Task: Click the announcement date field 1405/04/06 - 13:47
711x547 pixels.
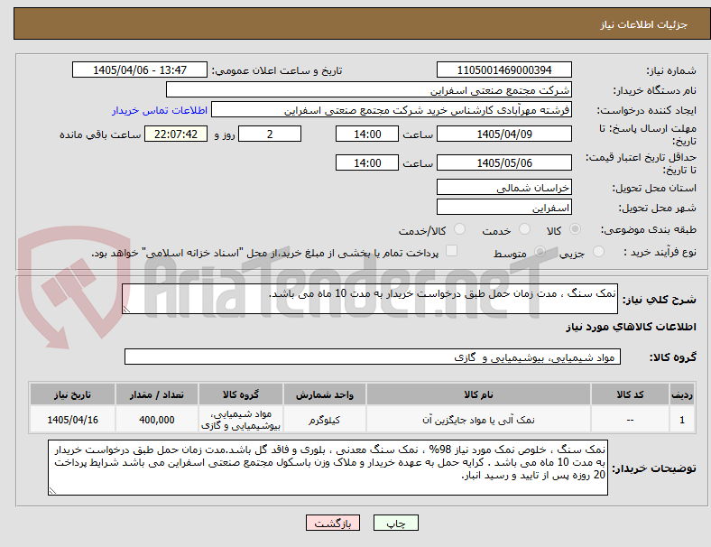Action: click(140, 70)
